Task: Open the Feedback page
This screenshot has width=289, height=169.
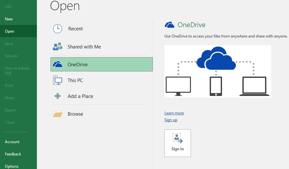Action: pos(13,154)
